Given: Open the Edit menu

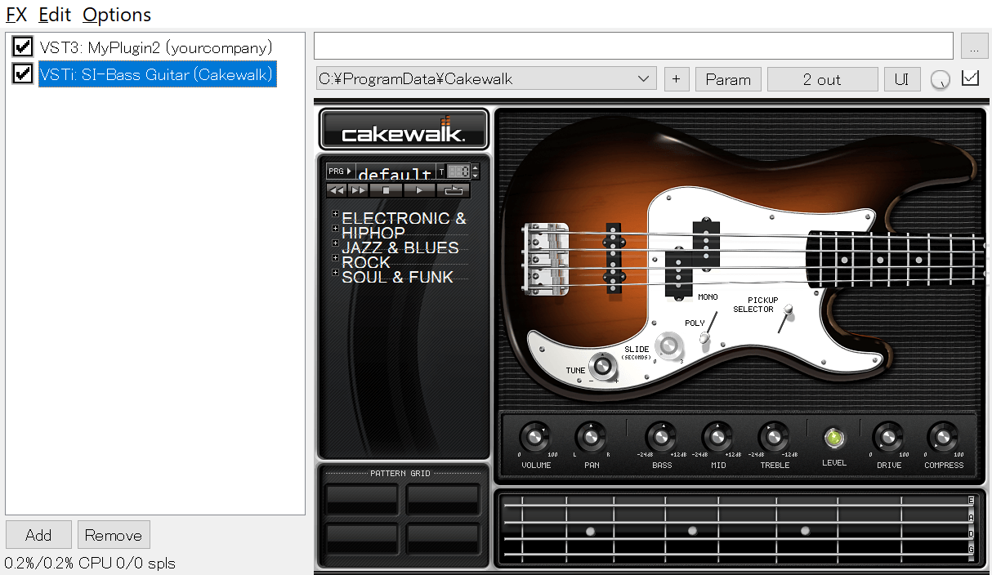Looking at the screenshot, I should pos(55,14).
